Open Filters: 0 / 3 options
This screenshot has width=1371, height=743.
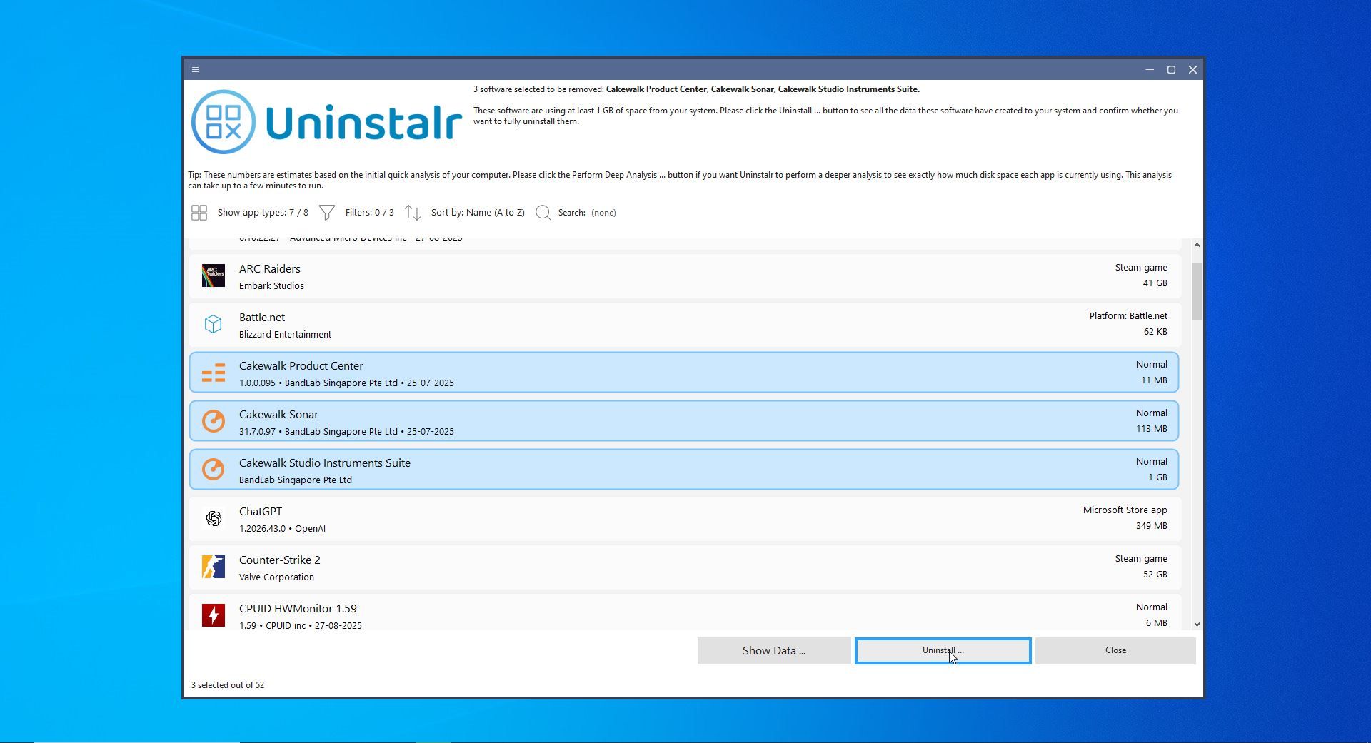tap(369, 213)
